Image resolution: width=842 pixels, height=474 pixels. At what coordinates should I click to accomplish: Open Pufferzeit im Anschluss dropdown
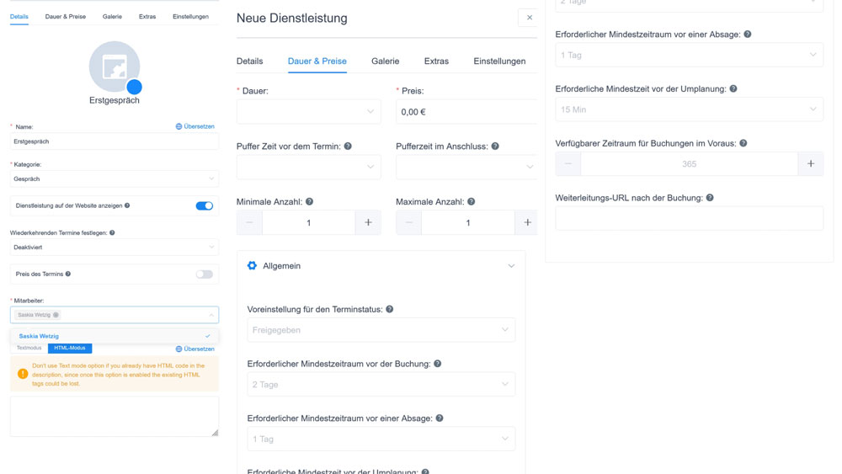click(x=466, y=167)
